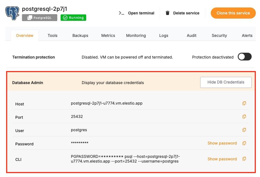Copy the postgres User value
The width and height of the screenshot is (260, 177).
[x=244, y=130]
